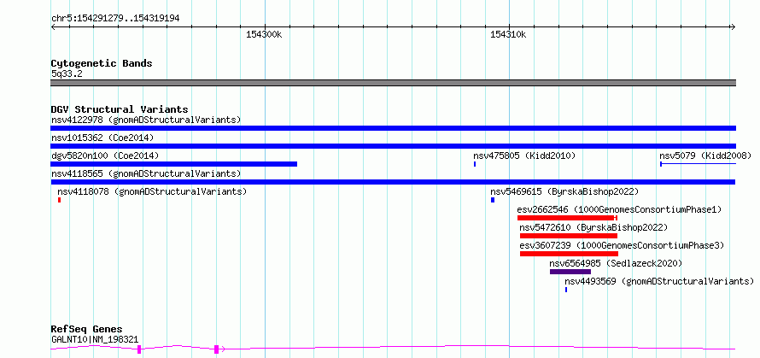Open the nsv1015362 (Coe2014) label
The image size is (760, 358).
(x=102, y=138)
